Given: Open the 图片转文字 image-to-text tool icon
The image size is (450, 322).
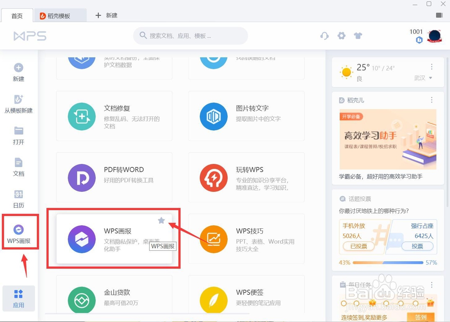Looking at the screenshot, I should tap(214, 116).
